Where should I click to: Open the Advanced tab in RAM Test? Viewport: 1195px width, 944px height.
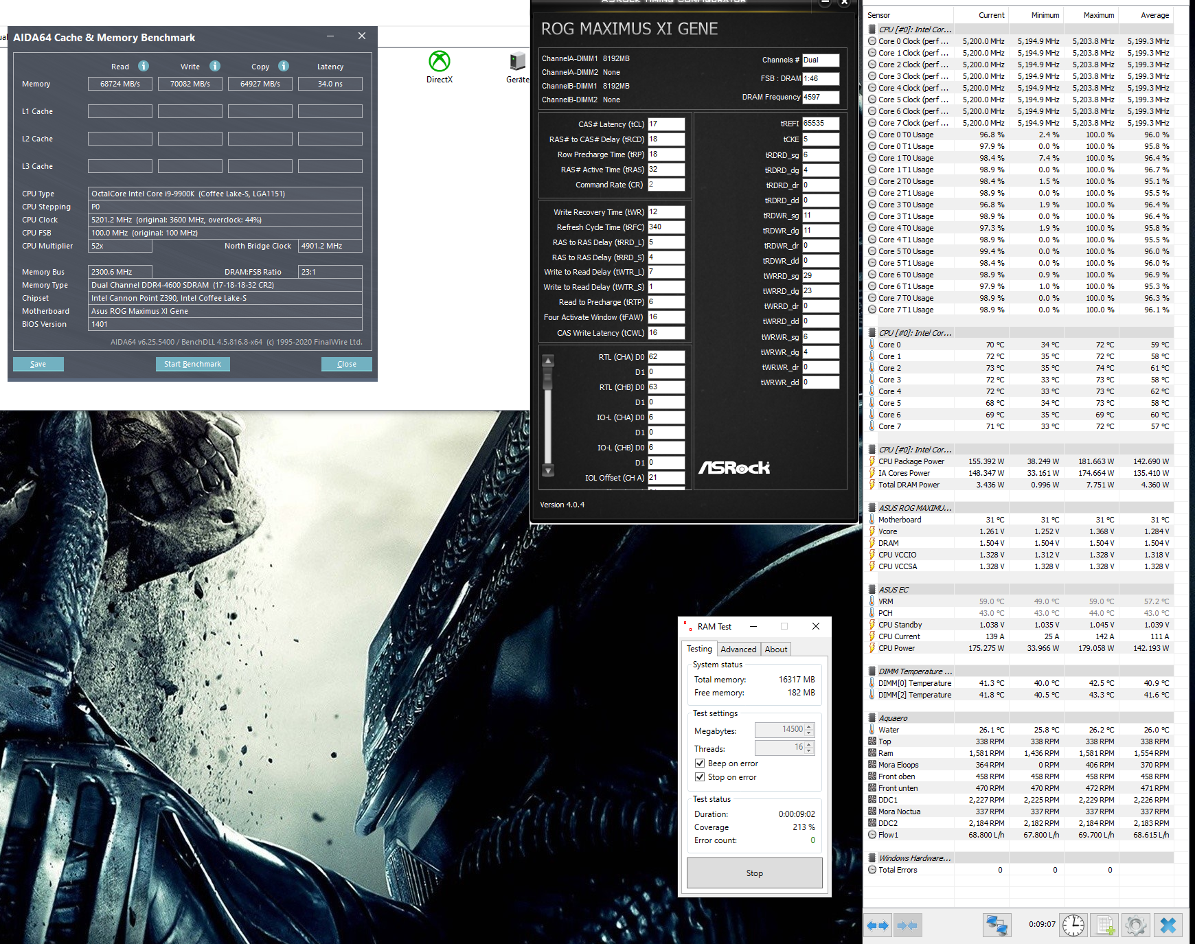[x=738, y=649]
